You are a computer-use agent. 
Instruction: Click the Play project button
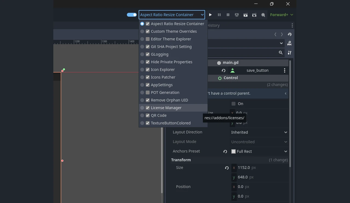(x=210, y=15)
